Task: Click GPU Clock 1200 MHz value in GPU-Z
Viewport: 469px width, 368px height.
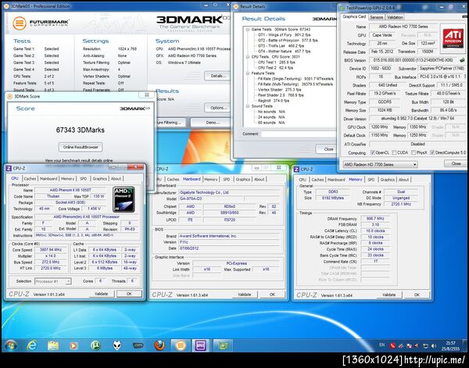Action: [x=379, y=127]
